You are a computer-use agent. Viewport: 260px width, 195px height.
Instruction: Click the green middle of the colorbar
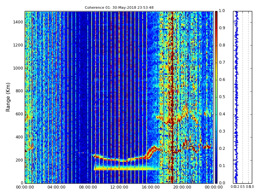tap(216, 97)
